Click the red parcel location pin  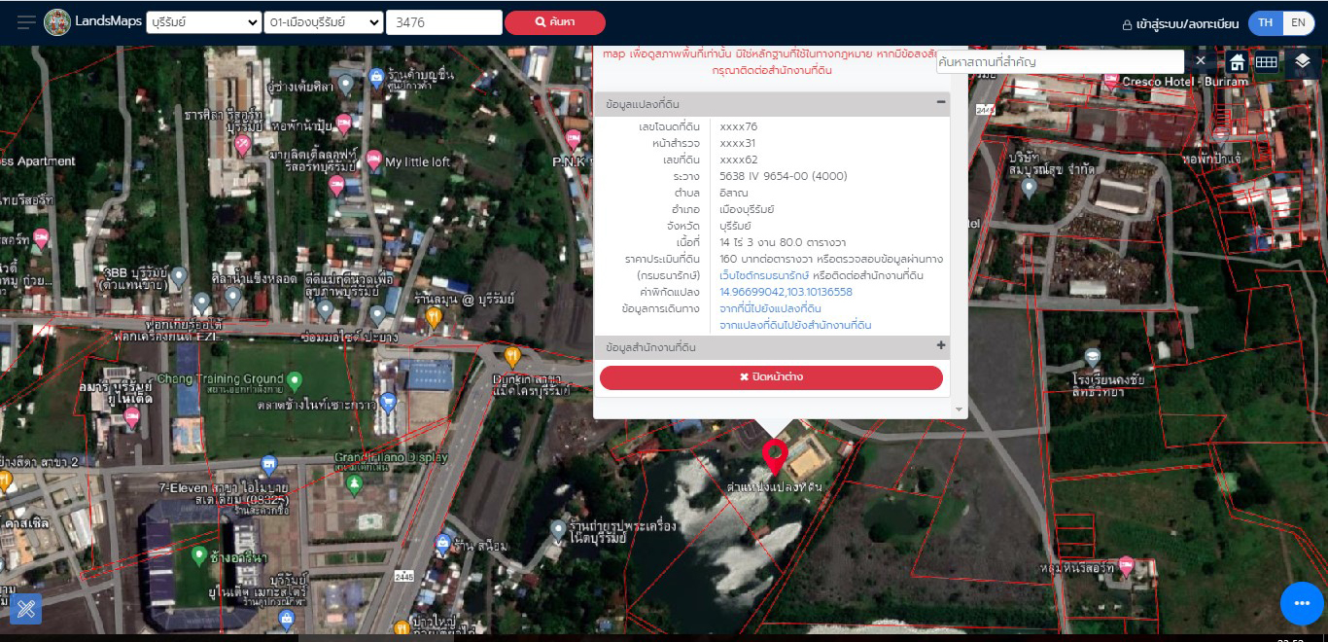point(774,455)
